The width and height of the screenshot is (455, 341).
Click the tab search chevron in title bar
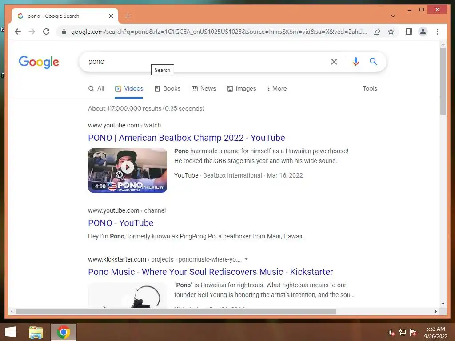coord(393,16)
